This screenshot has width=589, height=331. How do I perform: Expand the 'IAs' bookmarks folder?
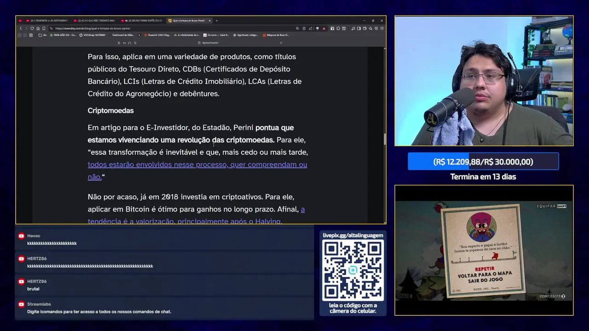[42, 35]
